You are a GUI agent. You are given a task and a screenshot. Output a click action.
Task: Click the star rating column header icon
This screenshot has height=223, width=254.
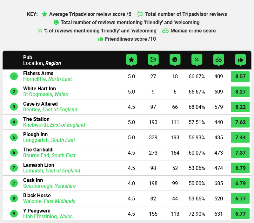pos(131,59)
